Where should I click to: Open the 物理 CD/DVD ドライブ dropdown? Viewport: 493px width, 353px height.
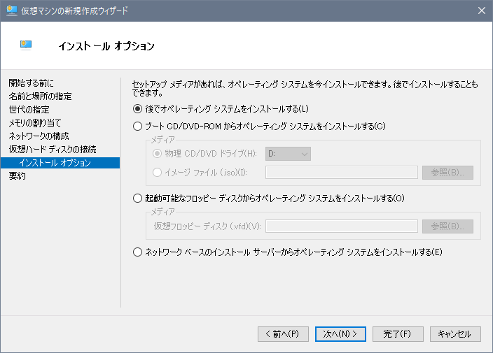288,154
